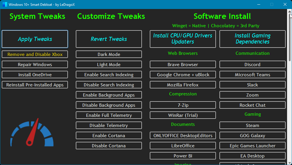Click Disable Background Apps
This screenshot has height=165, width=292.
[109, 105]
